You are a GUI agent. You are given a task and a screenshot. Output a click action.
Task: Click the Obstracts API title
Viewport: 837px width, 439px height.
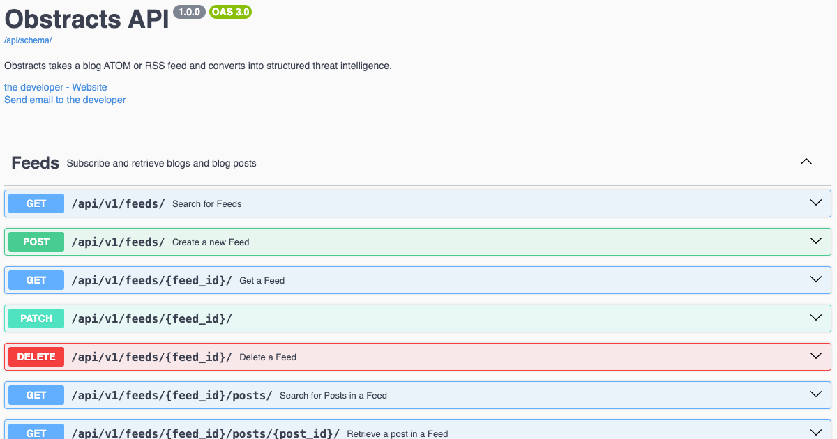[86, 19]
